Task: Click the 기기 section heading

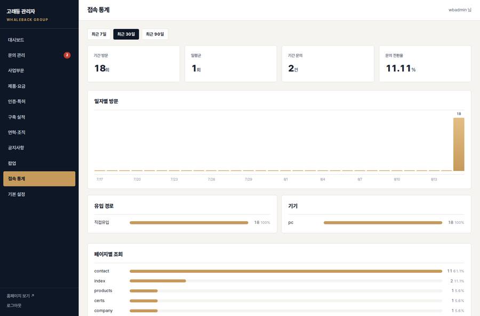Action: 293,206
